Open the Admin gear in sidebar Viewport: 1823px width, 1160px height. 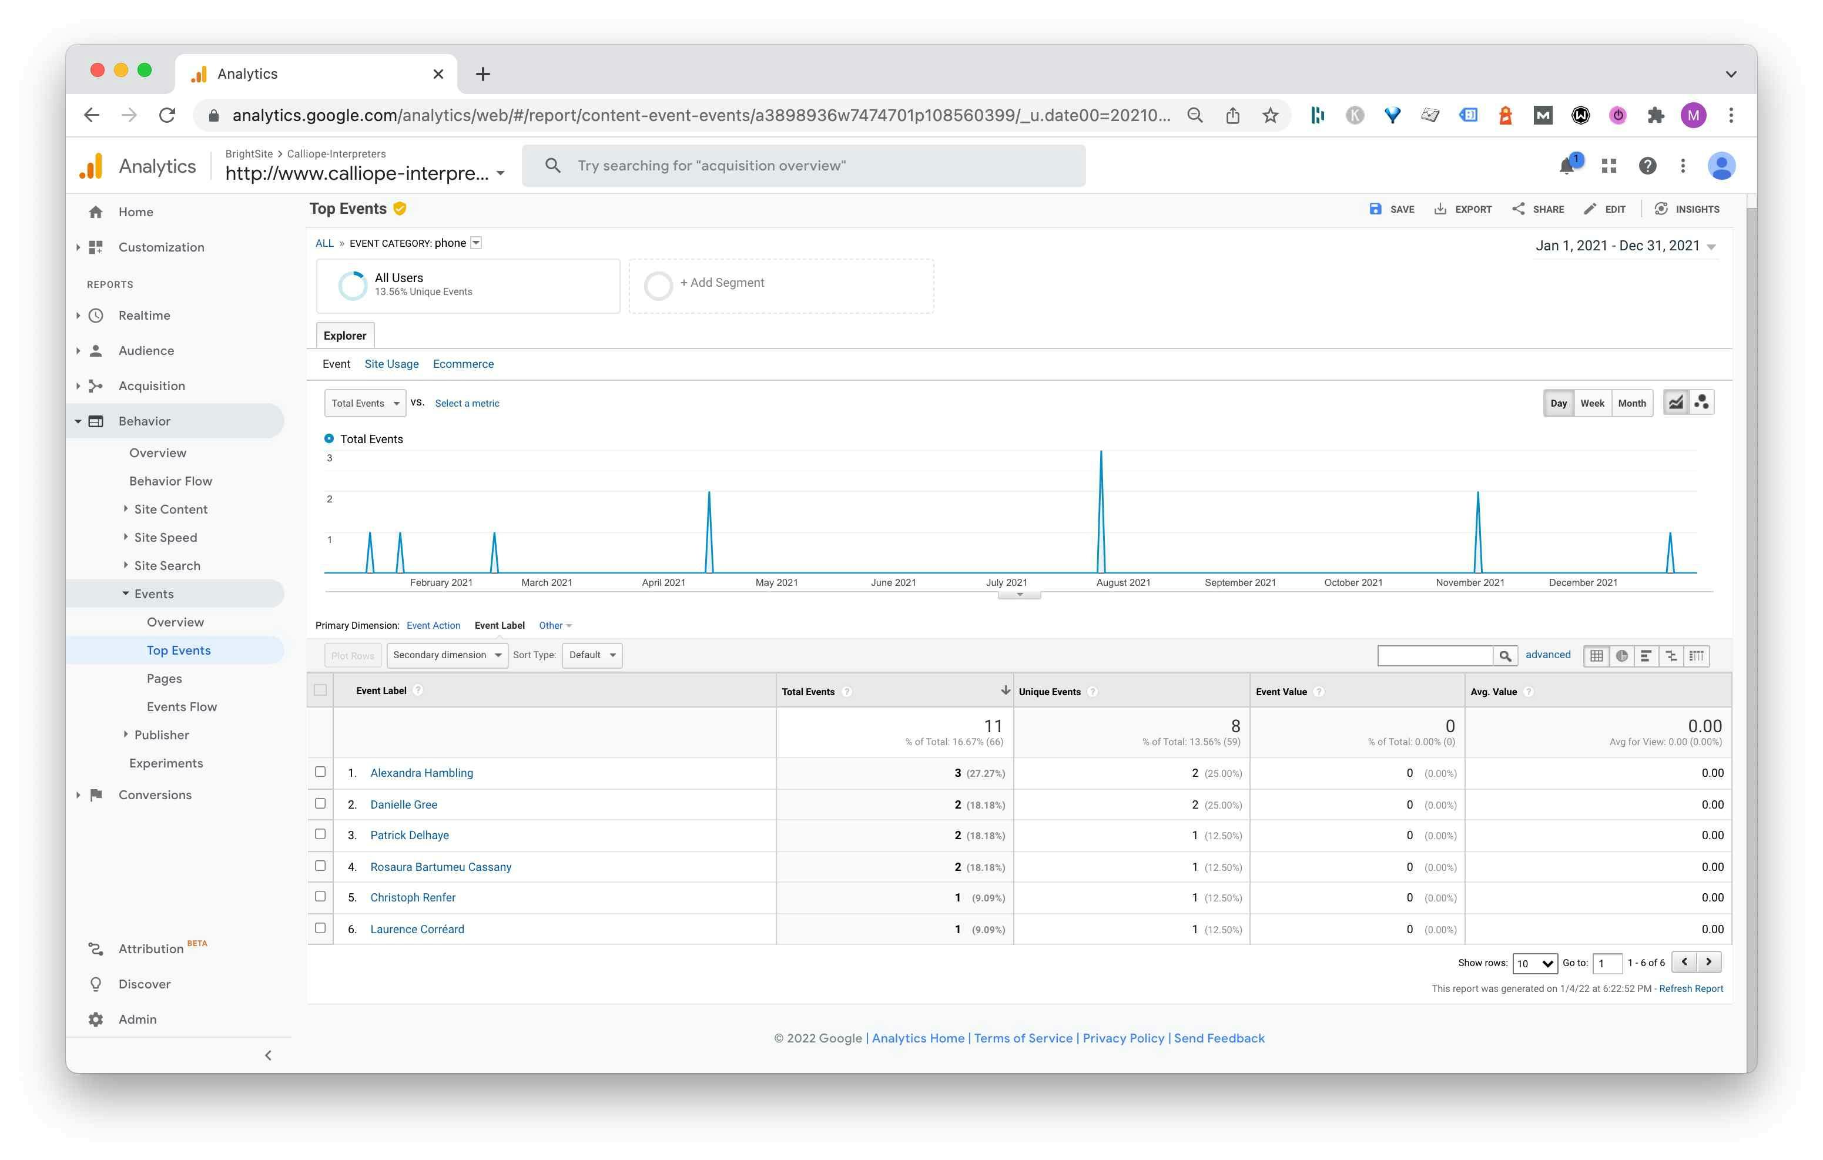click(96, 1019)
